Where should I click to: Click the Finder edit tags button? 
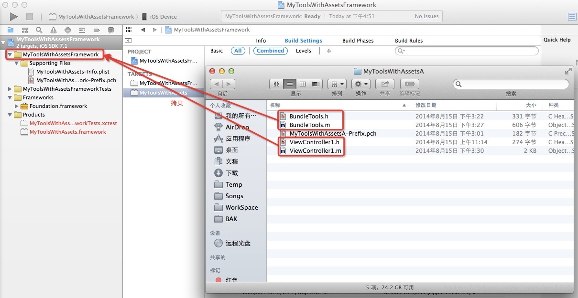click(409, 84)
